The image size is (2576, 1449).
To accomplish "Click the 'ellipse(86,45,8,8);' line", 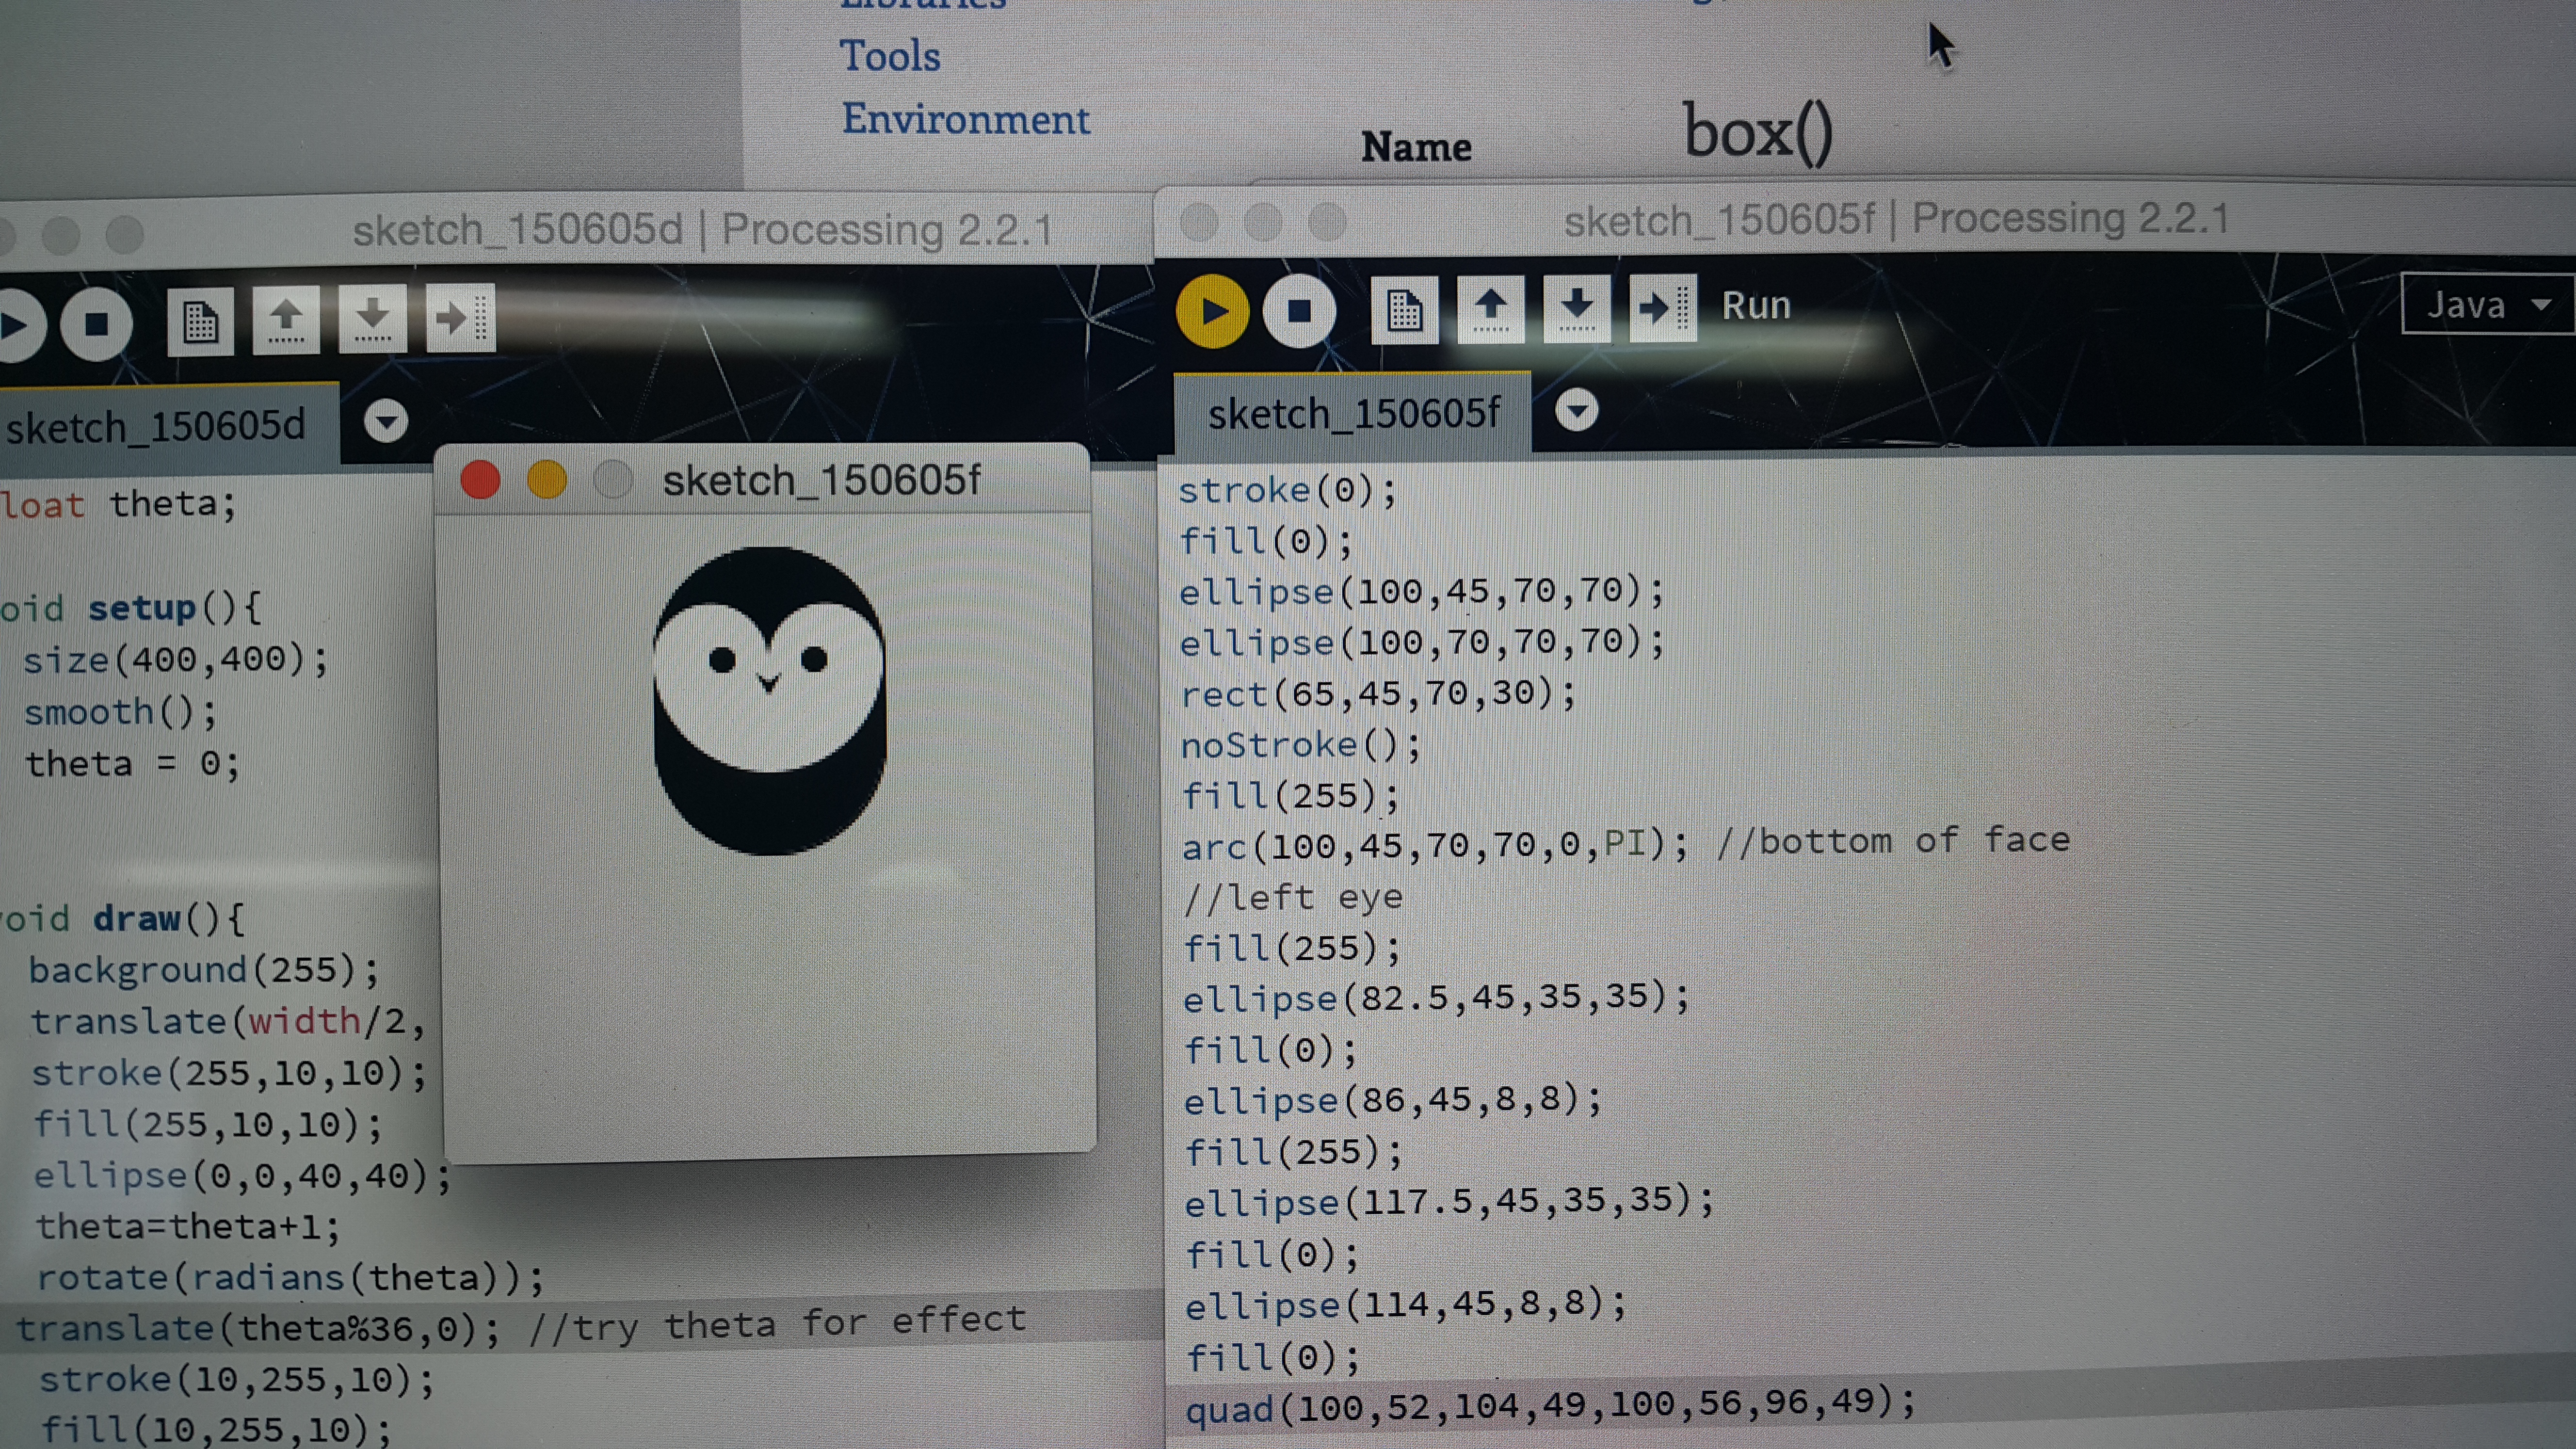I will coord(1393,1100).
